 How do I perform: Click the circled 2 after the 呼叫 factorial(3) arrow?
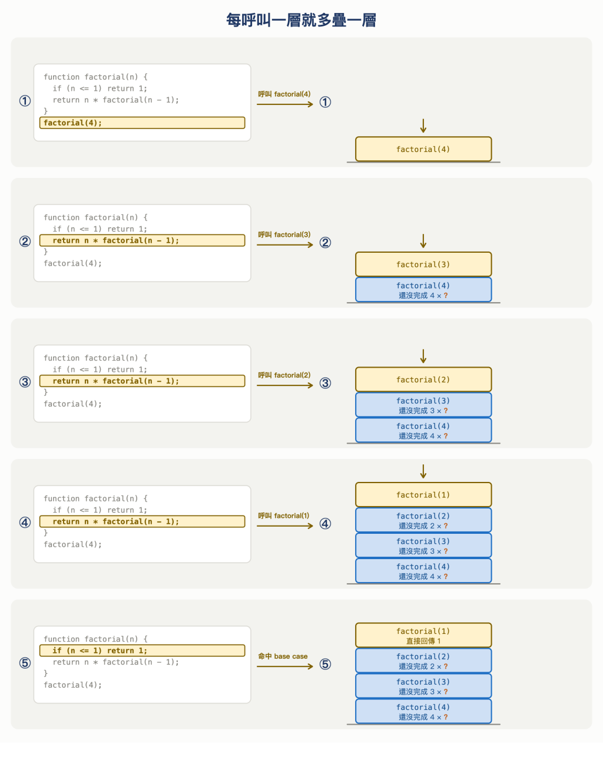coord(325,243)
